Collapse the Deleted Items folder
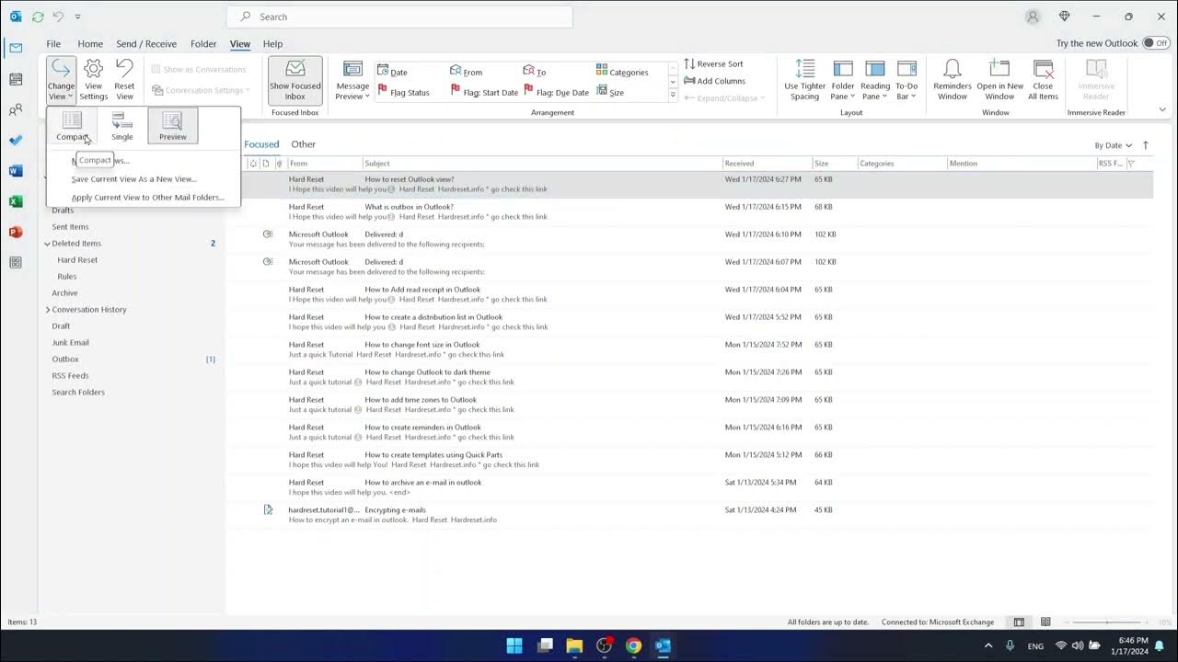Viewport: 1178px width, 662px height. [x=47, y=244]
